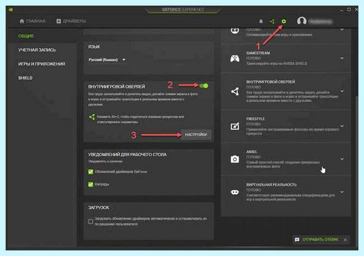Open the notifications bell icon

(261, 21)
